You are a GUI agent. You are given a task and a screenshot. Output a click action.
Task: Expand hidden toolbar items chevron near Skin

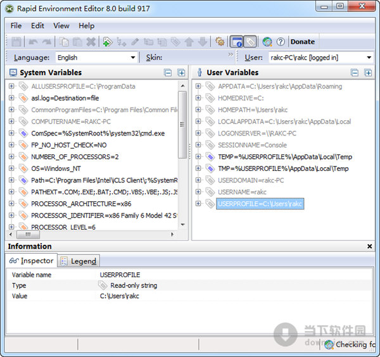pyautogui.click(x=231, y=54)
